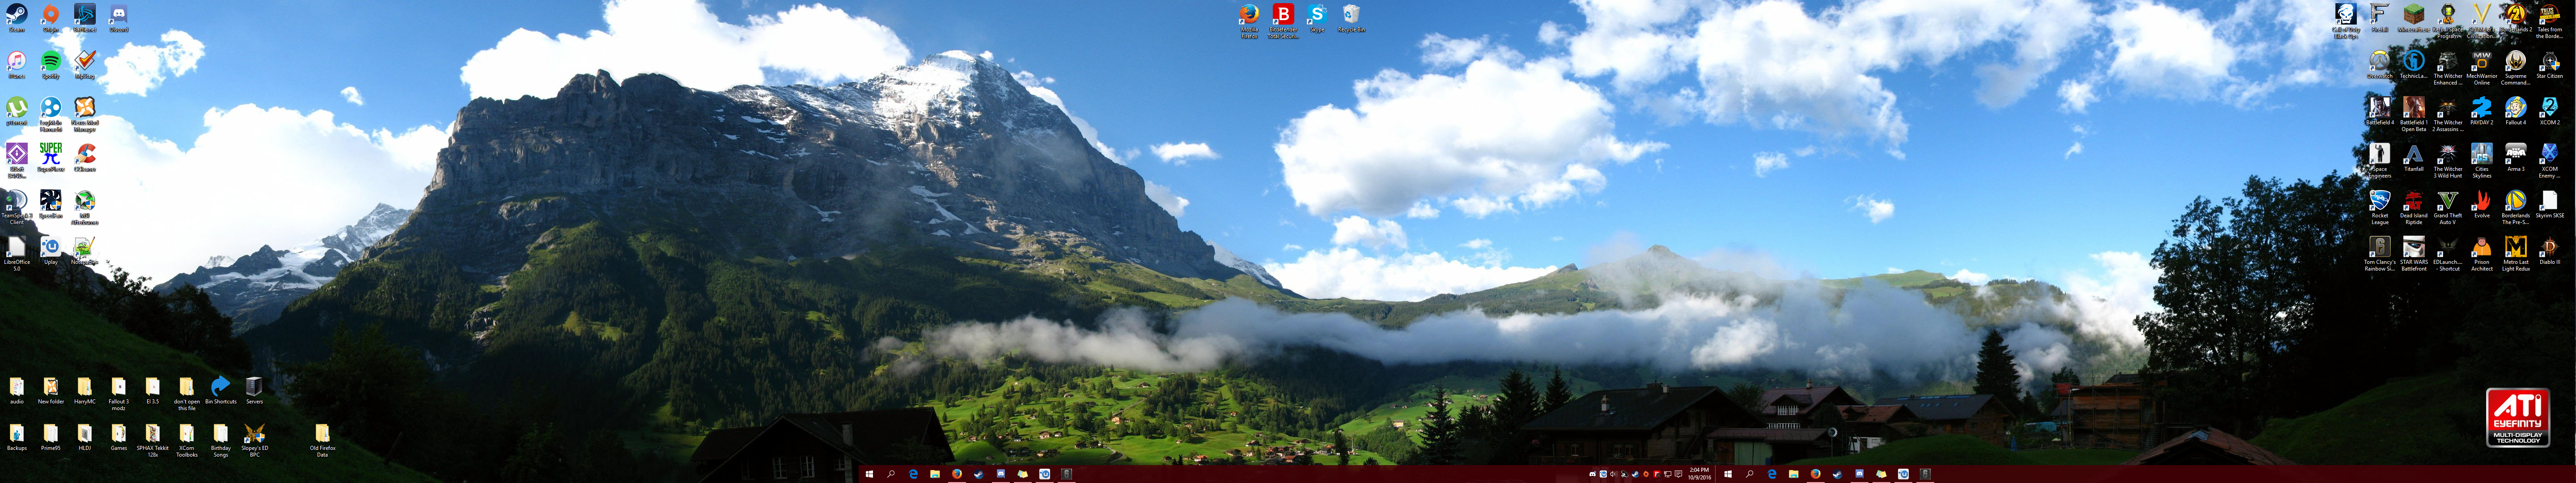The width and height of the screenshot is (2576, 483).
Task: Select the iTunes desktop icon
Action: coord(17,63)
